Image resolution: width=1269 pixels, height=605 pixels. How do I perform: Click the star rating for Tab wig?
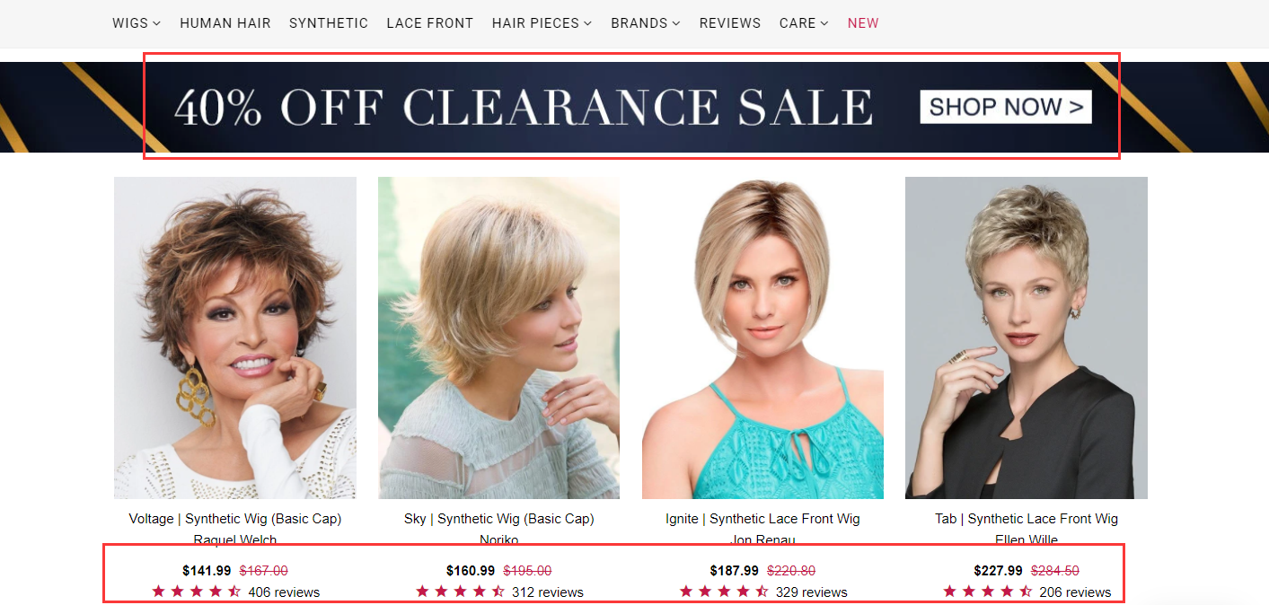click(x=988, y=592)
